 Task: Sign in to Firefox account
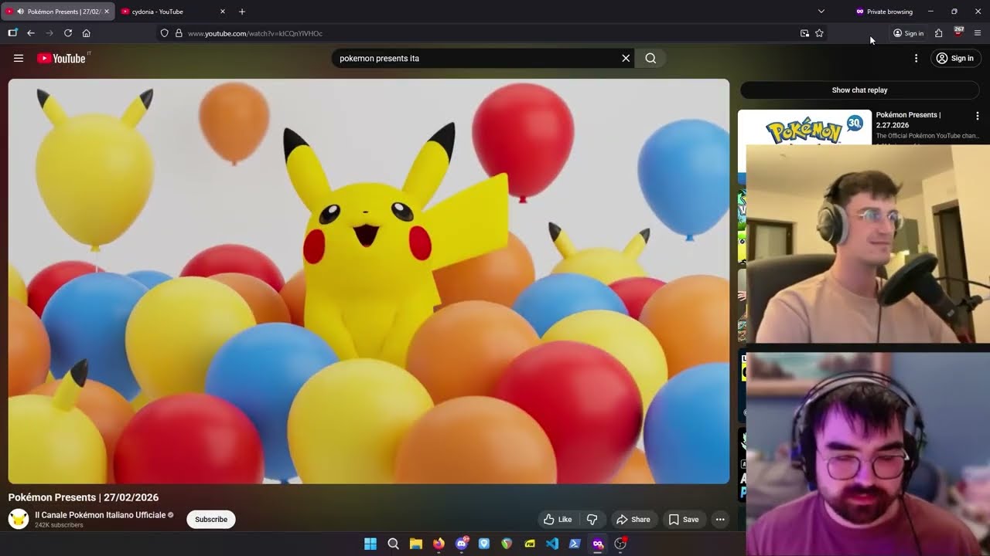908,33
